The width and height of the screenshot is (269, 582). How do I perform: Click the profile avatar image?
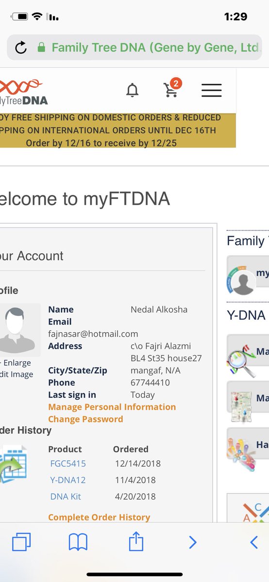pyautogui.click(x=20, y=330)
